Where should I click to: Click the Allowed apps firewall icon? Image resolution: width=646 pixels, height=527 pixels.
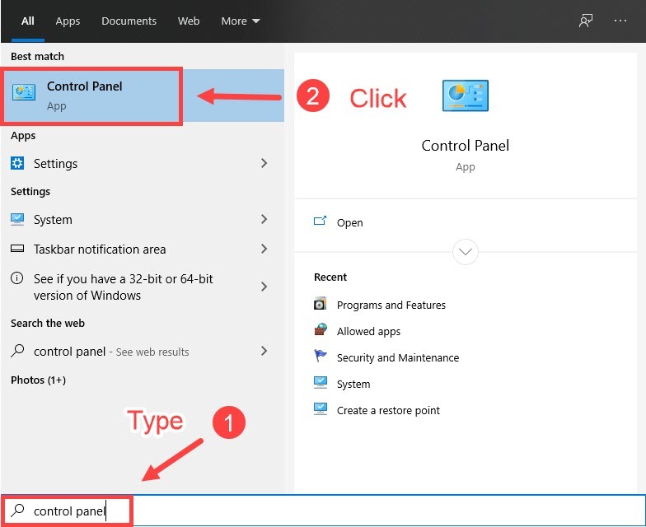321,329
